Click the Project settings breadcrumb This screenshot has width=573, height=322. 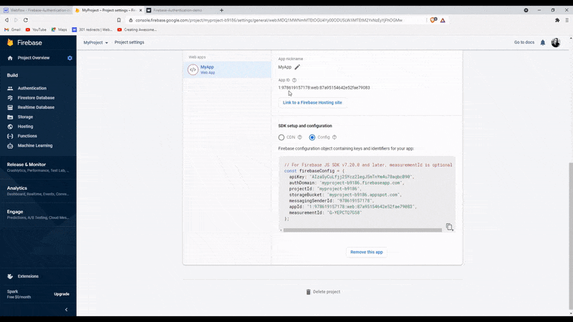coord(130,42)
